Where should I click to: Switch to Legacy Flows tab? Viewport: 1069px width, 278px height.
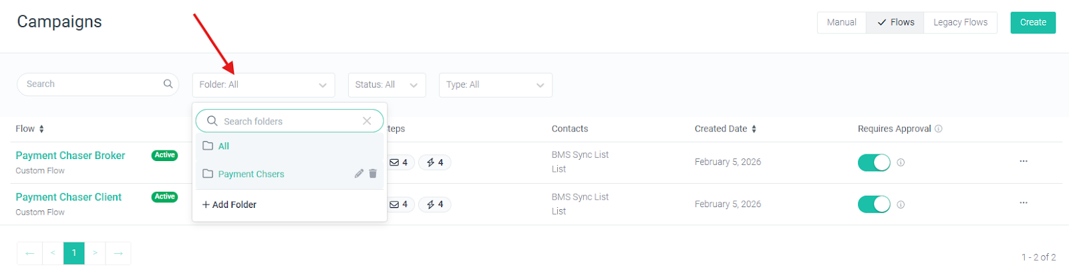[960, 23]
